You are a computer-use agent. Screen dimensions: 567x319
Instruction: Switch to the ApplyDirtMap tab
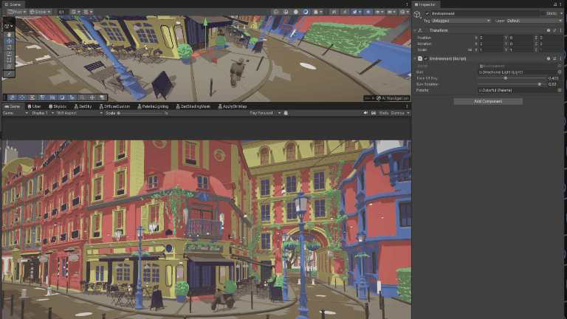(x=233, y=106)
